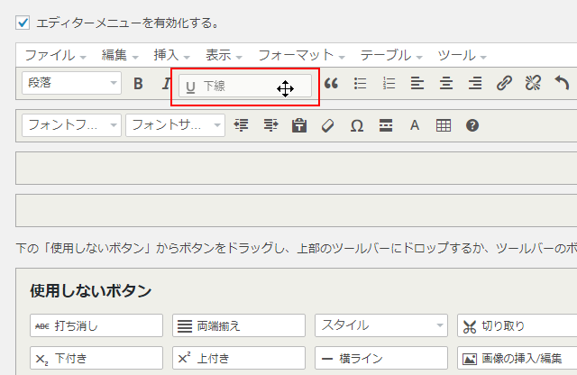The height and width of the screenshot is (375, 577).
Task: Click the remove link icon
Action: (533, 84)
